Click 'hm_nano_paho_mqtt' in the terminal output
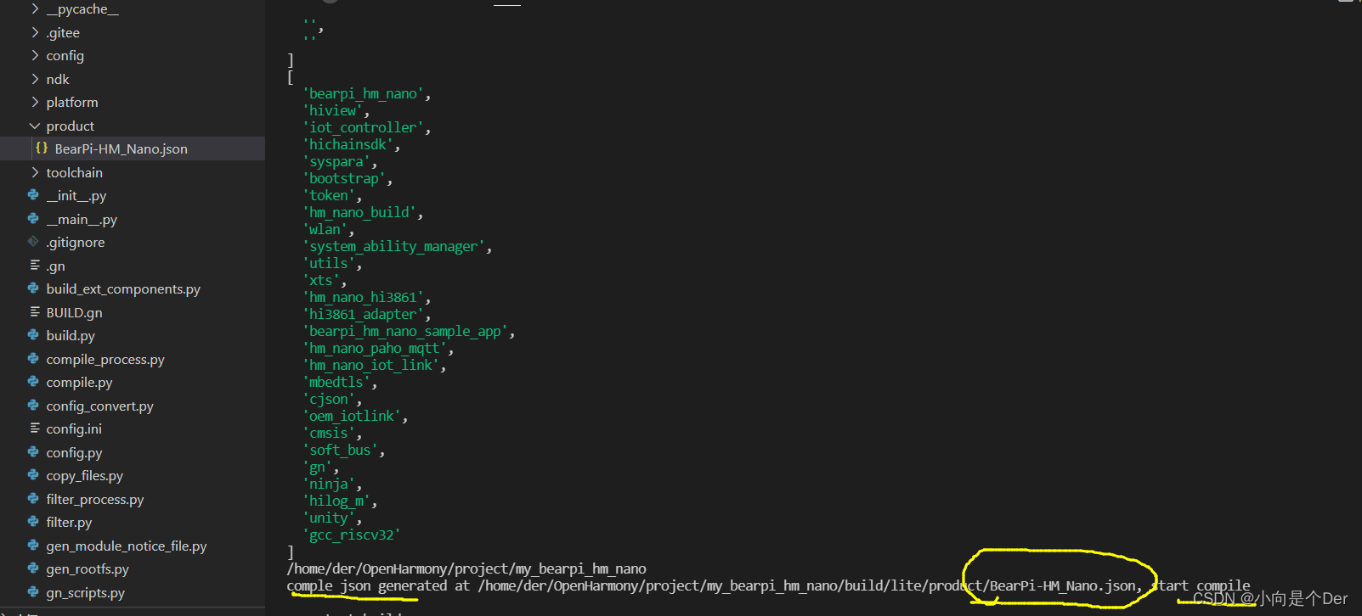1362x616 pixels. coord(375,349)
